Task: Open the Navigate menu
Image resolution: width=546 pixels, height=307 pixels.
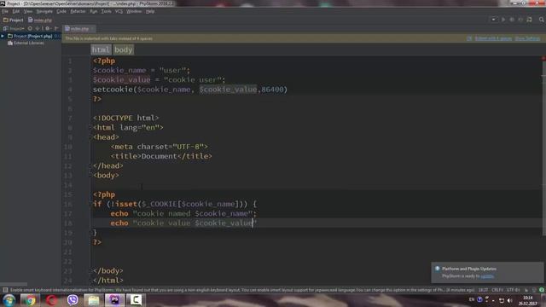Action: pyautogui.click(x=44, y=11)
